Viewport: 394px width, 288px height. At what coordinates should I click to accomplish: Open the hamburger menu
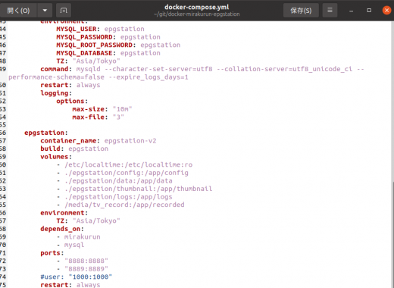(x=330, y=11)
